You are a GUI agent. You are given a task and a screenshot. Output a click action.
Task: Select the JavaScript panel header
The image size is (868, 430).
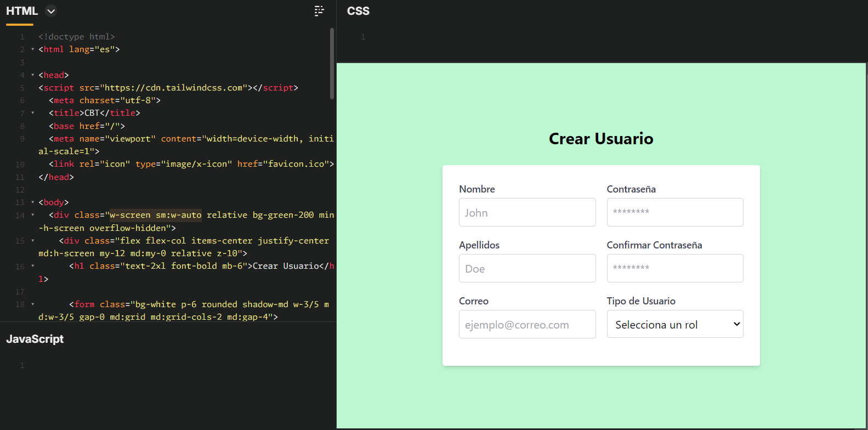tap(35, 339)
